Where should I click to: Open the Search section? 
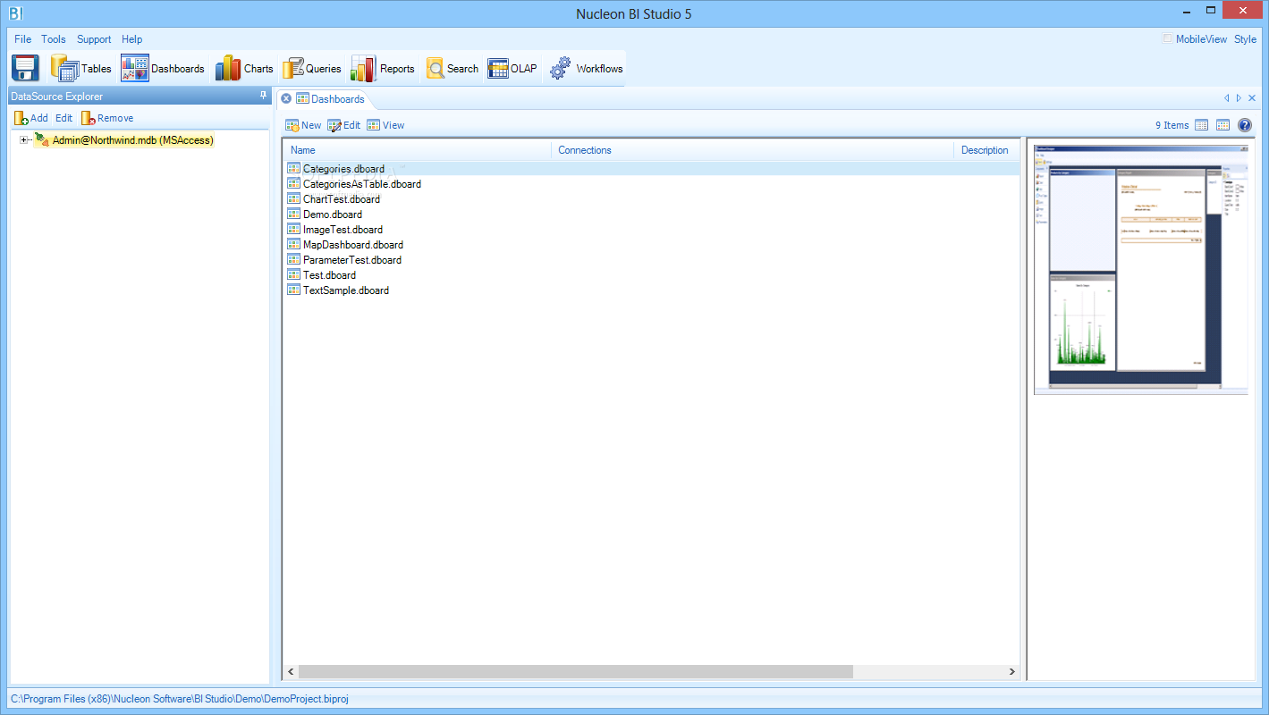[453, 68]
